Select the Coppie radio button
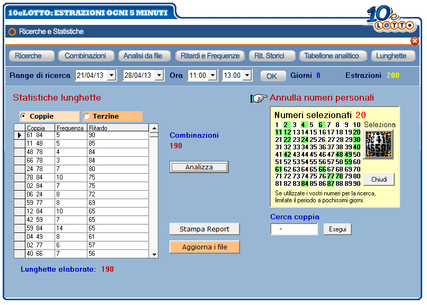The image size is (427, 305). (x=23, y=116)
